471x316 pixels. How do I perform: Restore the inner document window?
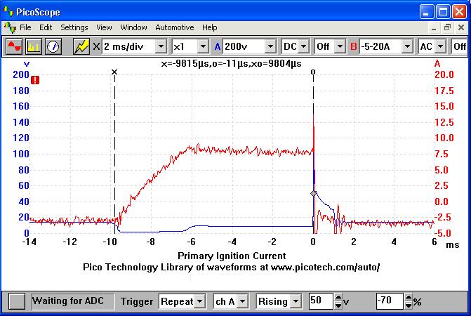[447, 27]
